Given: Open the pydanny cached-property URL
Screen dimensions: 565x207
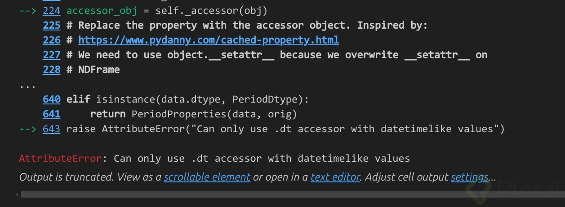Looking at the screenshot, I should point(208,40).
